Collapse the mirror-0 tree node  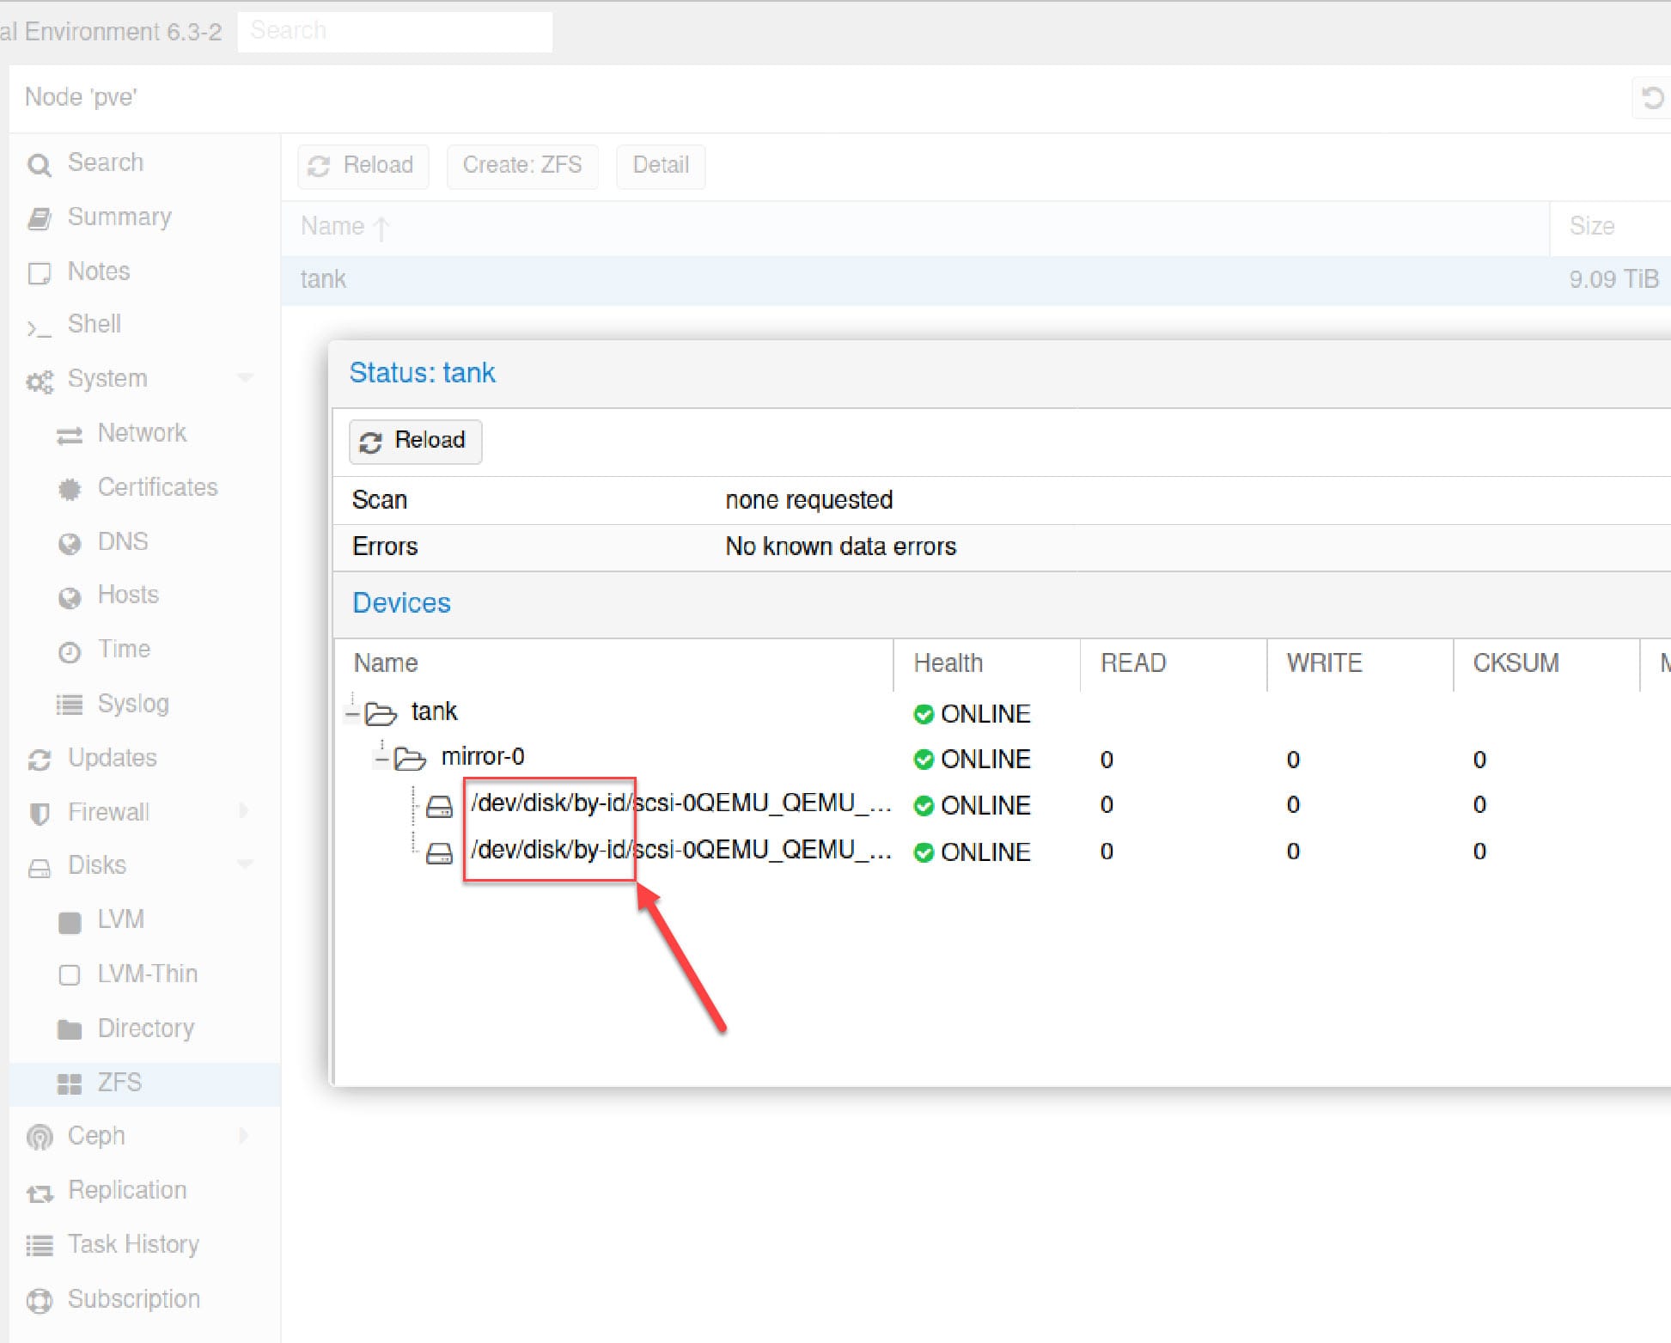[x=381, y=758]
